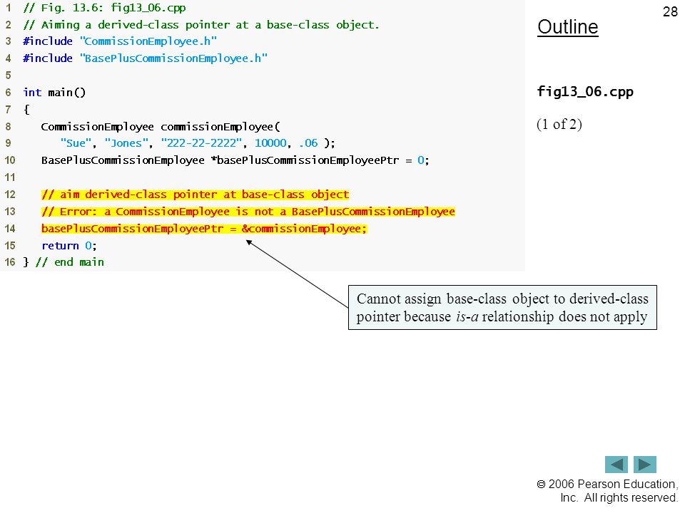The width and height of the screenshot is (685, 513).
Task: Select the fig13_06.cpp file name label
Action: point(585,92)
